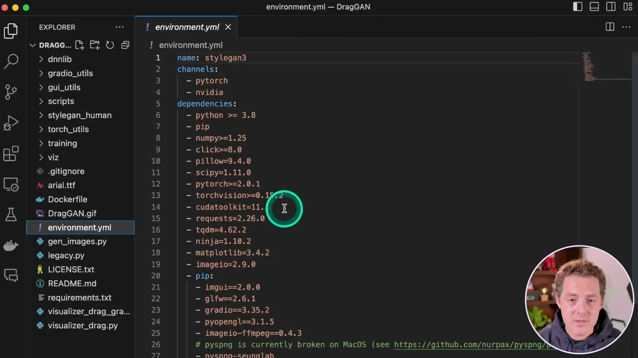Click the minimap code overview

point(606,66)
